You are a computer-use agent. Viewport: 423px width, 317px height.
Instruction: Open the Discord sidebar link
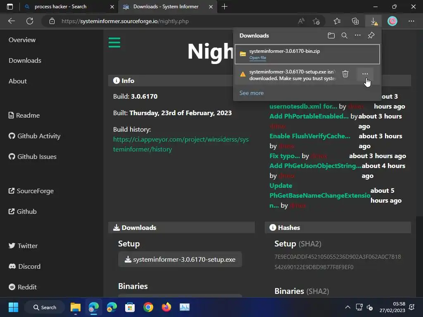click(24, 266)
